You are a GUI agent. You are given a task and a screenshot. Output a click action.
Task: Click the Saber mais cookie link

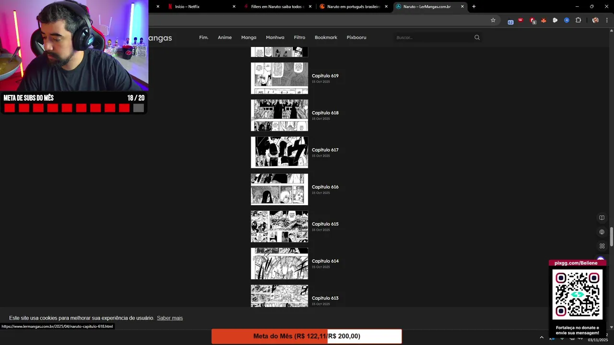pyautogui.click(x=170, y=318)
